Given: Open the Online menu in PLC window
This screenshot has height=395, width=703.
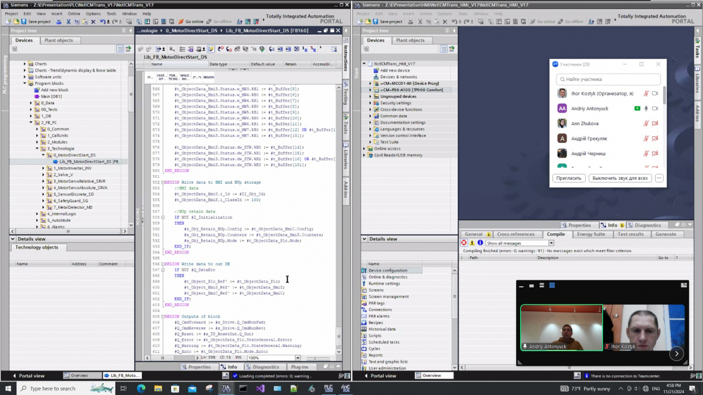Looking at the screenshot, I should point(74,13).
